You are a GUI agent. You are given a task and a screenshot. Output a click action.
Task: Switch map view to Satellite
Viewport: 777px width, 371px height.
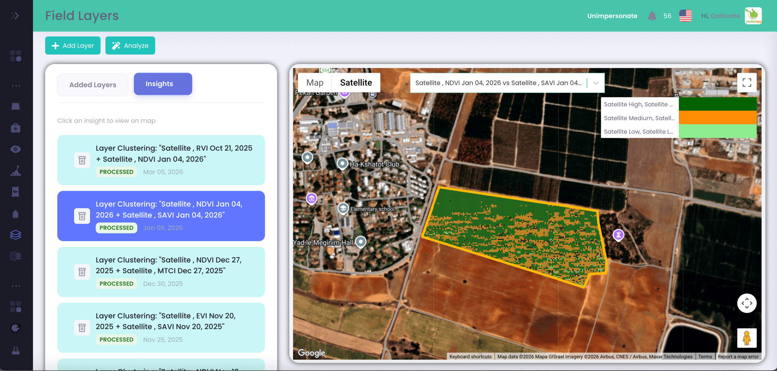point(356,82)
